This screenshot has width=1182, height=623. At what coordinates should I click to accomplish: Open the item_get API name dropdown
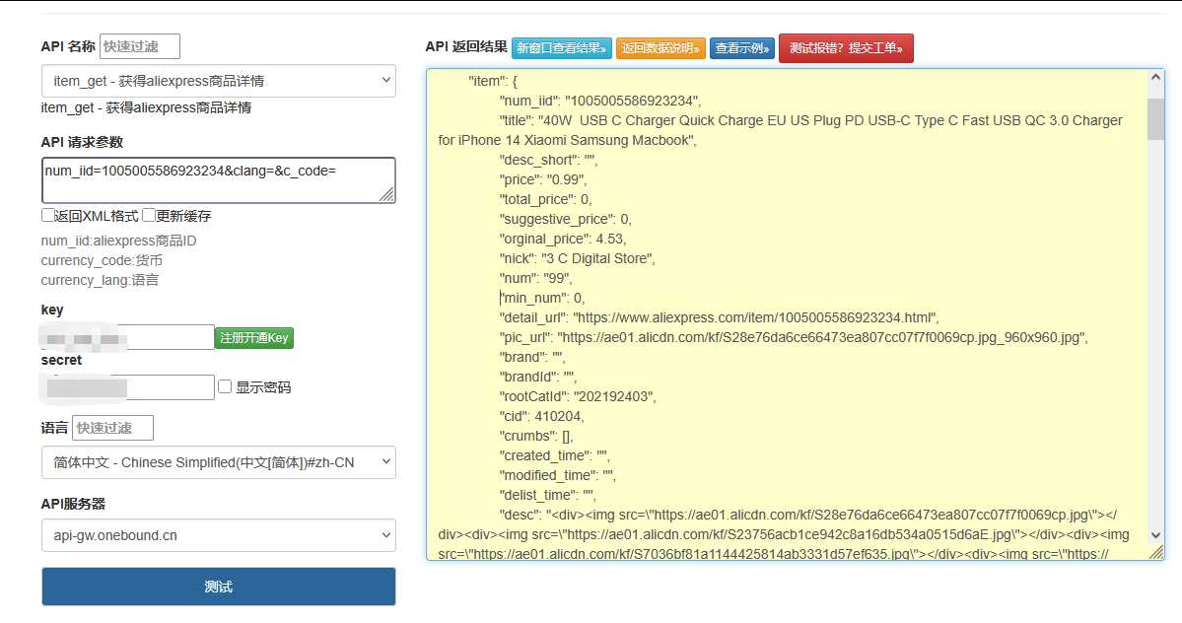[x=219, y=81]
